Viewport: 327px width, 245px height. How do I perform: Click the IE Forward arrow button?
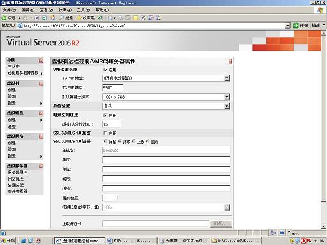tap(25, 18)
